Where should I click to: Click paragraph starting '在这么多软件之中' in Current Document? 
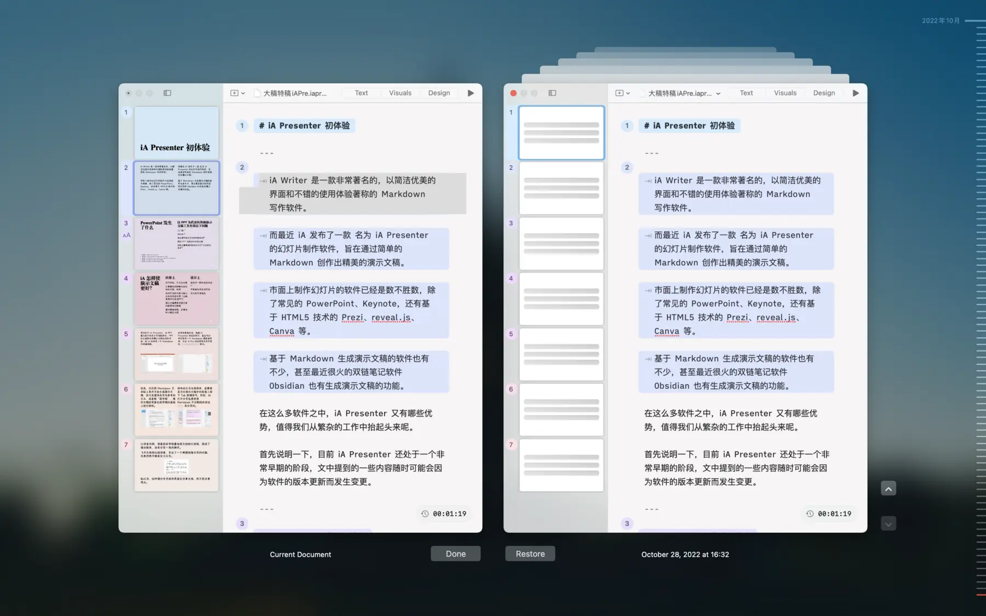pos(346,420)
